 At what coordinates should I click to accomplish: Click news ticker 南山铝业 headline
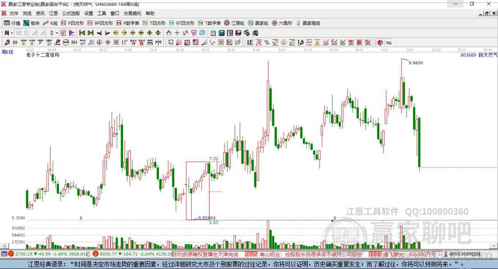pos(310,254)
